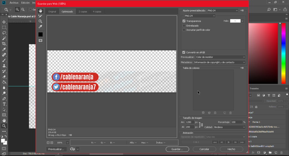Select the Hand tool in Photoshop toolbar
Image resolution: width=289 pixels, height=156 pixels.
[x=4, y=121]
